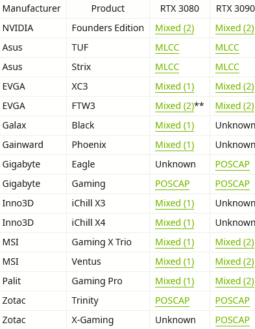255x329 pixels.
Task: Open Asus TUF RTX 3080 MLCC link
Action: tap(167, 47)
